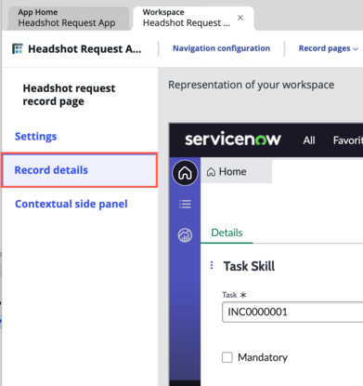Click the Task Skill heading
Screen dimensions: 363x386
[x=249, y=266]
